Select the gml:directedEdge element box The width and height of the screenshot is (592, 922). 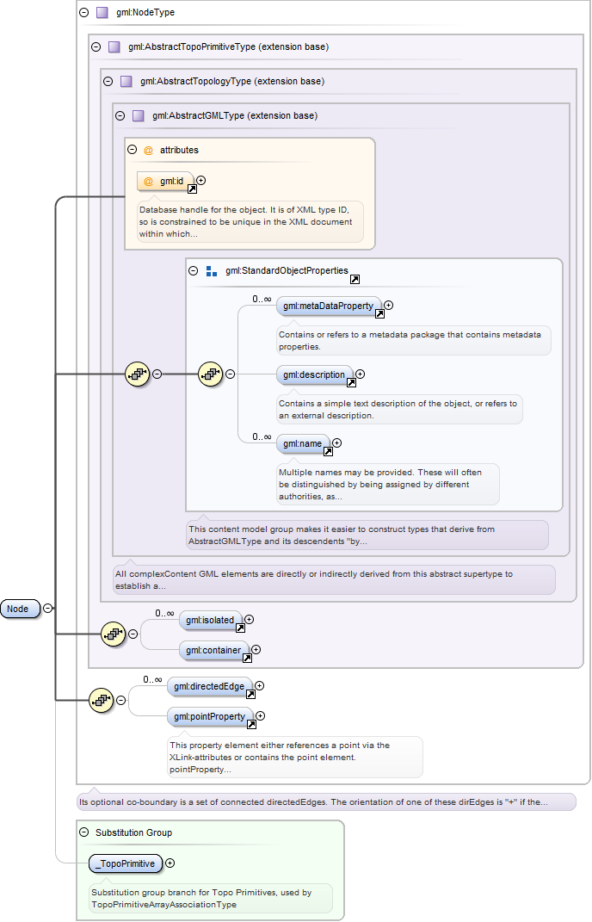pos(209,686)
